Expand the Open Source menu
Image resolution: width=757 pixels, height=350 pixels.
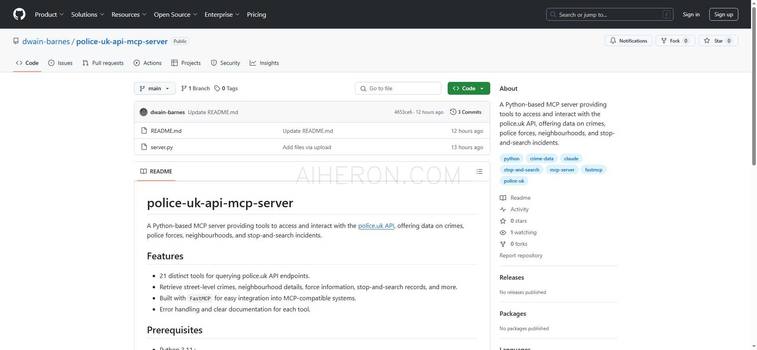click(176, 14)
